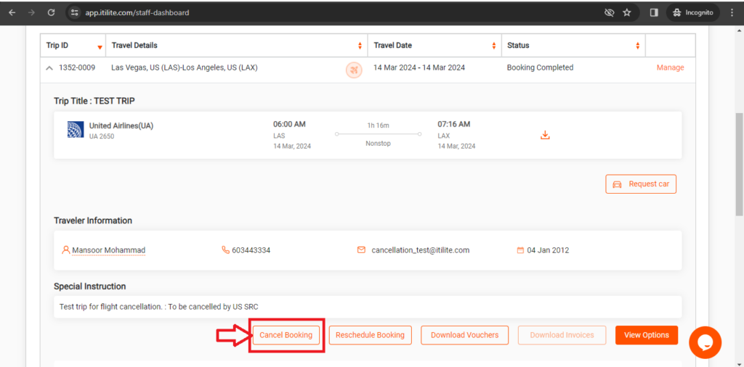The height and width of the screenshot is (367, 744).
Task: Open the orange chat support bubble
Action: [x=705, y=342]
